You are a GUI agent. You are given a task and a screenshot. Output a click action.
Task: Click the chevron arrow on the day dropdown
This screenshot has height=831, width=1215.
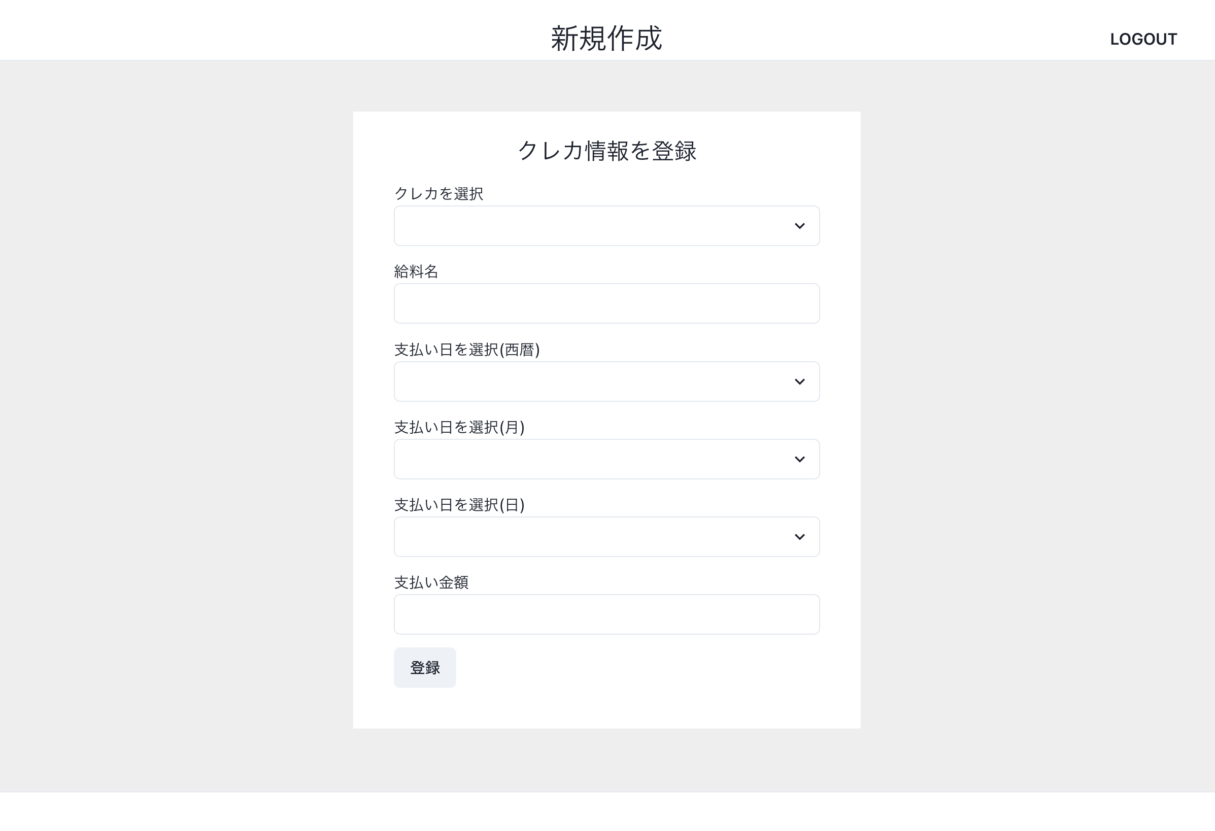pos(799,536)
